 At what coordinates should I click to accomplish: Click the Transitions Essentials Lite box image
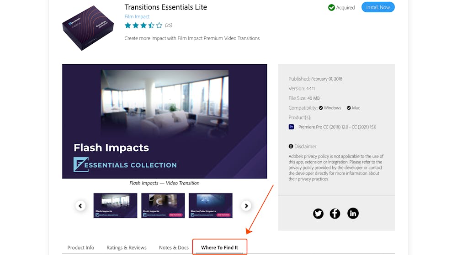88,28
